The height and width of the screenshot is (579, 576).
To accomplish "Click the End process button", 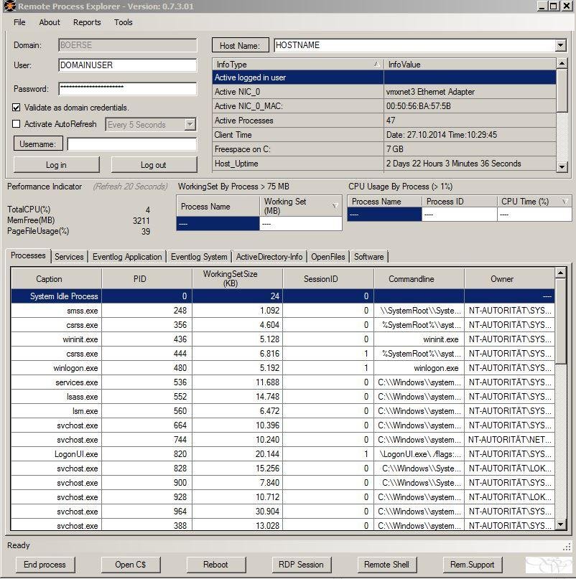I will coord(45,565).
